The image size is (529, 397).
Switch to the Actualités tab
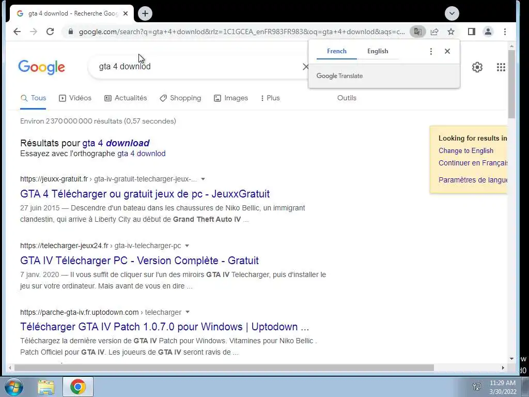click(x=126, y=98)
